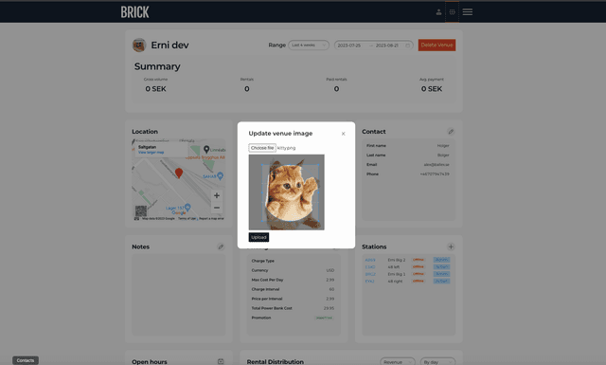Click the Total Power Bank Cost value 29.95
The height and width of the screenshot is (365, 606).
pos(329,308)
